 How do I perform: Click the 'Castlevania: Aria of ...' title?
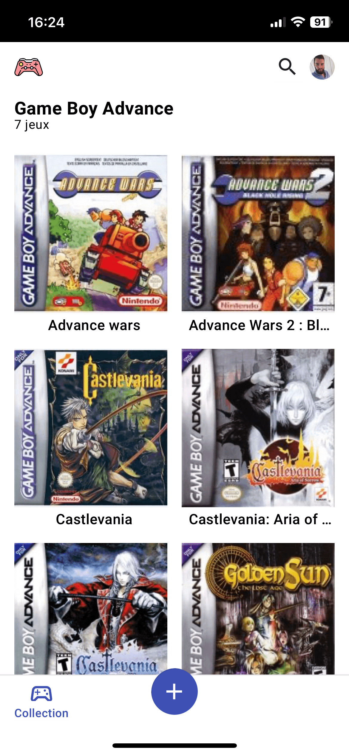coord(260,519)
